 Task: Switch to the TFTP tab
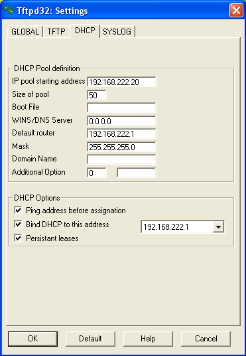pyautogui.click(x=56, y=32)
